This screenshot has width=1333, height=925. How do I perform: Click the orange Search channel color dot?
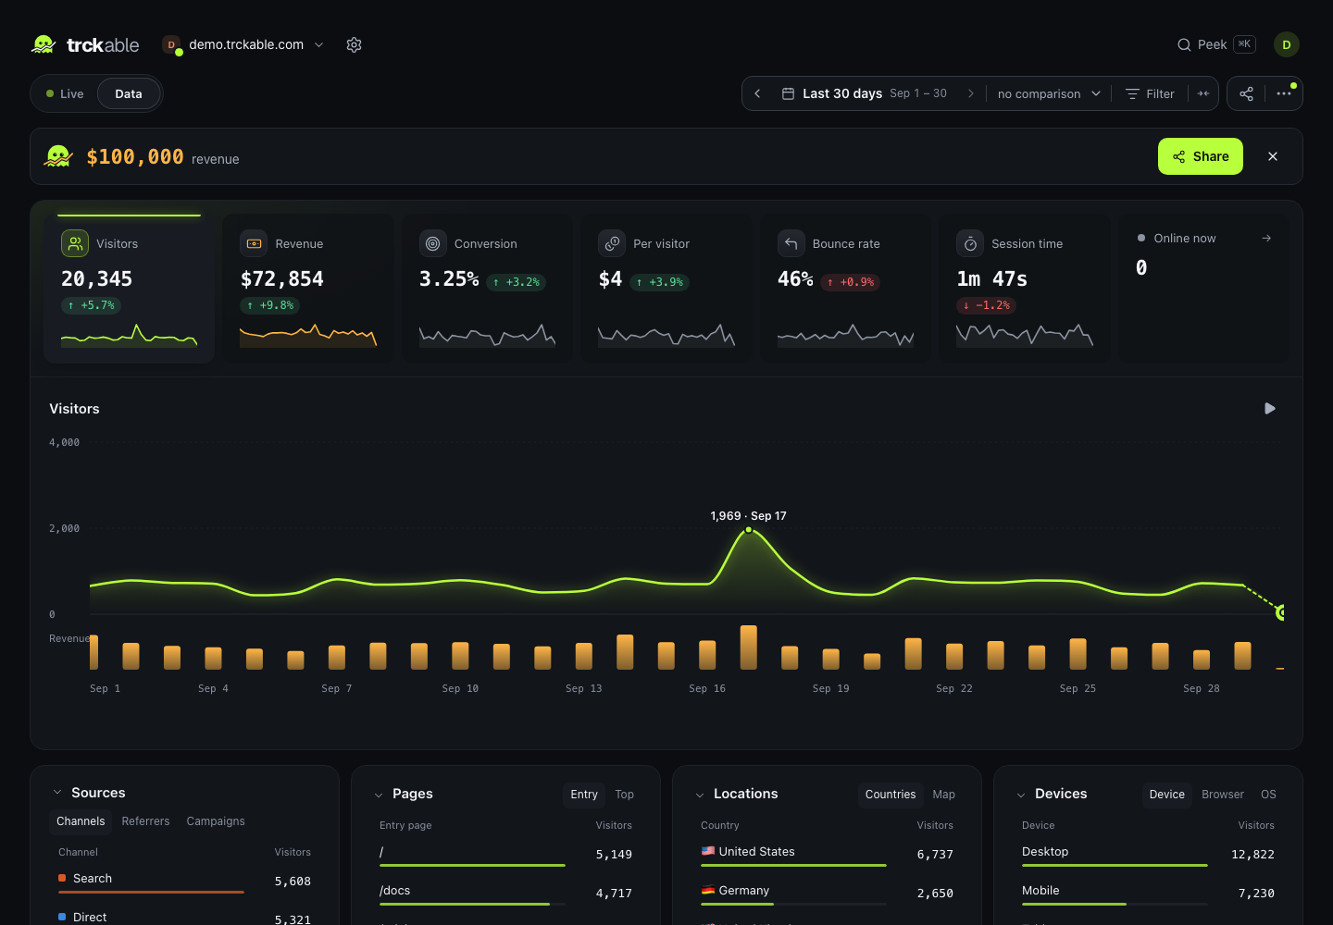click(x=62, y=878)
